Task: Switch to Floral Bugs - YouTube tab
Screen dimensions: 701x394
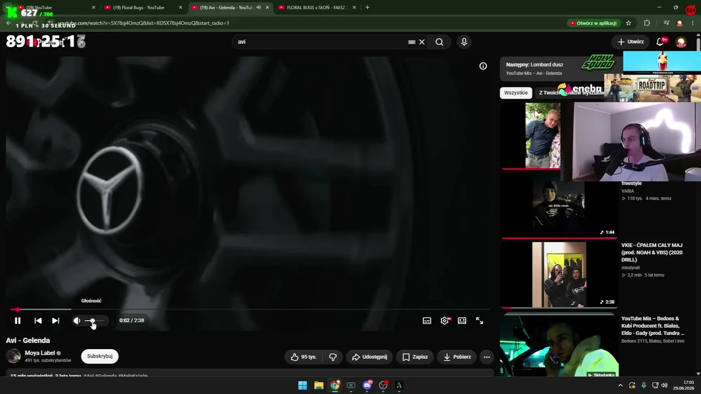Action: click(x=138, y=8)
